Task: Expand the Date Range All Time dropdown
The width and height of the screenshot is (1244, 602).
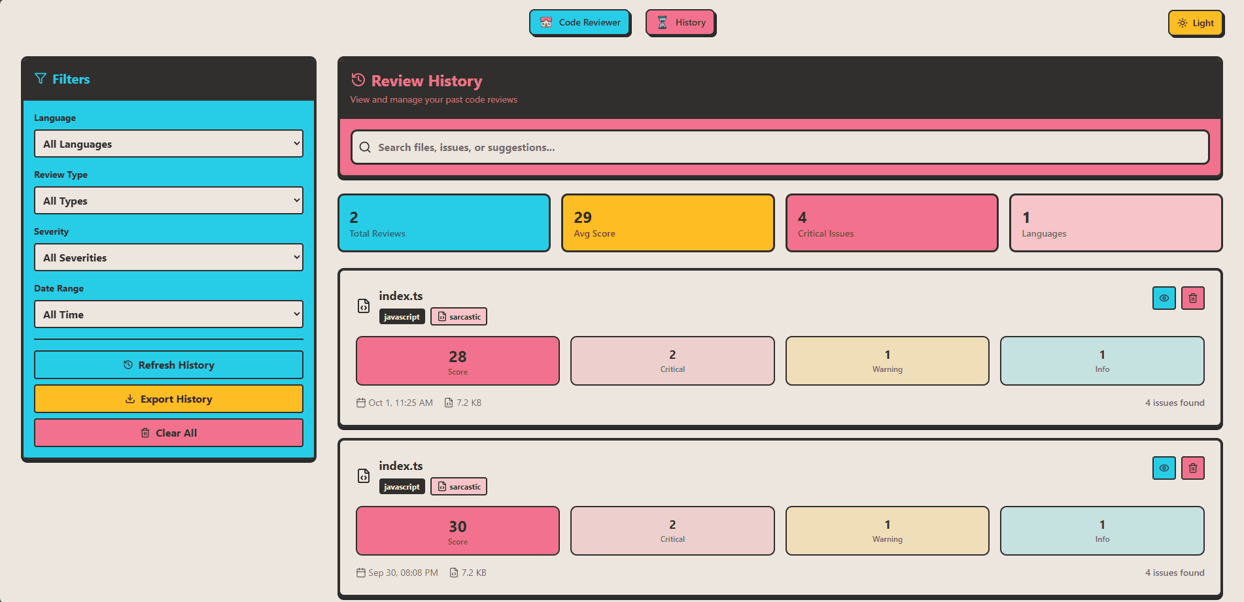Action: coord(169,314)
